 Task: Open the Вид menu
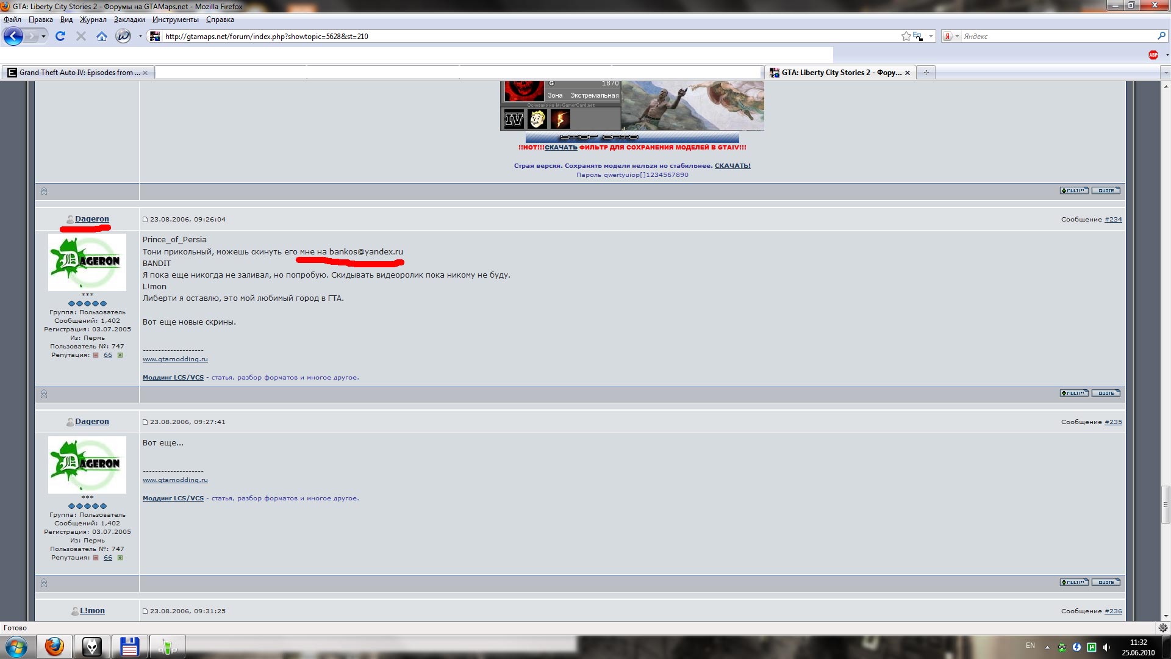(x=66, y=20)
